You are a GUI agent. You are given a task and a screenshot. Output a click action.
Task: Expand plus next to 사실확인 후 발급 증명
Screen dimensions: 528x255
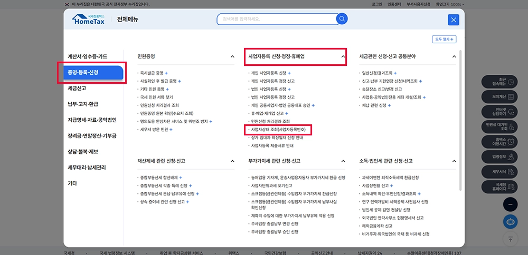coord(180,81)
